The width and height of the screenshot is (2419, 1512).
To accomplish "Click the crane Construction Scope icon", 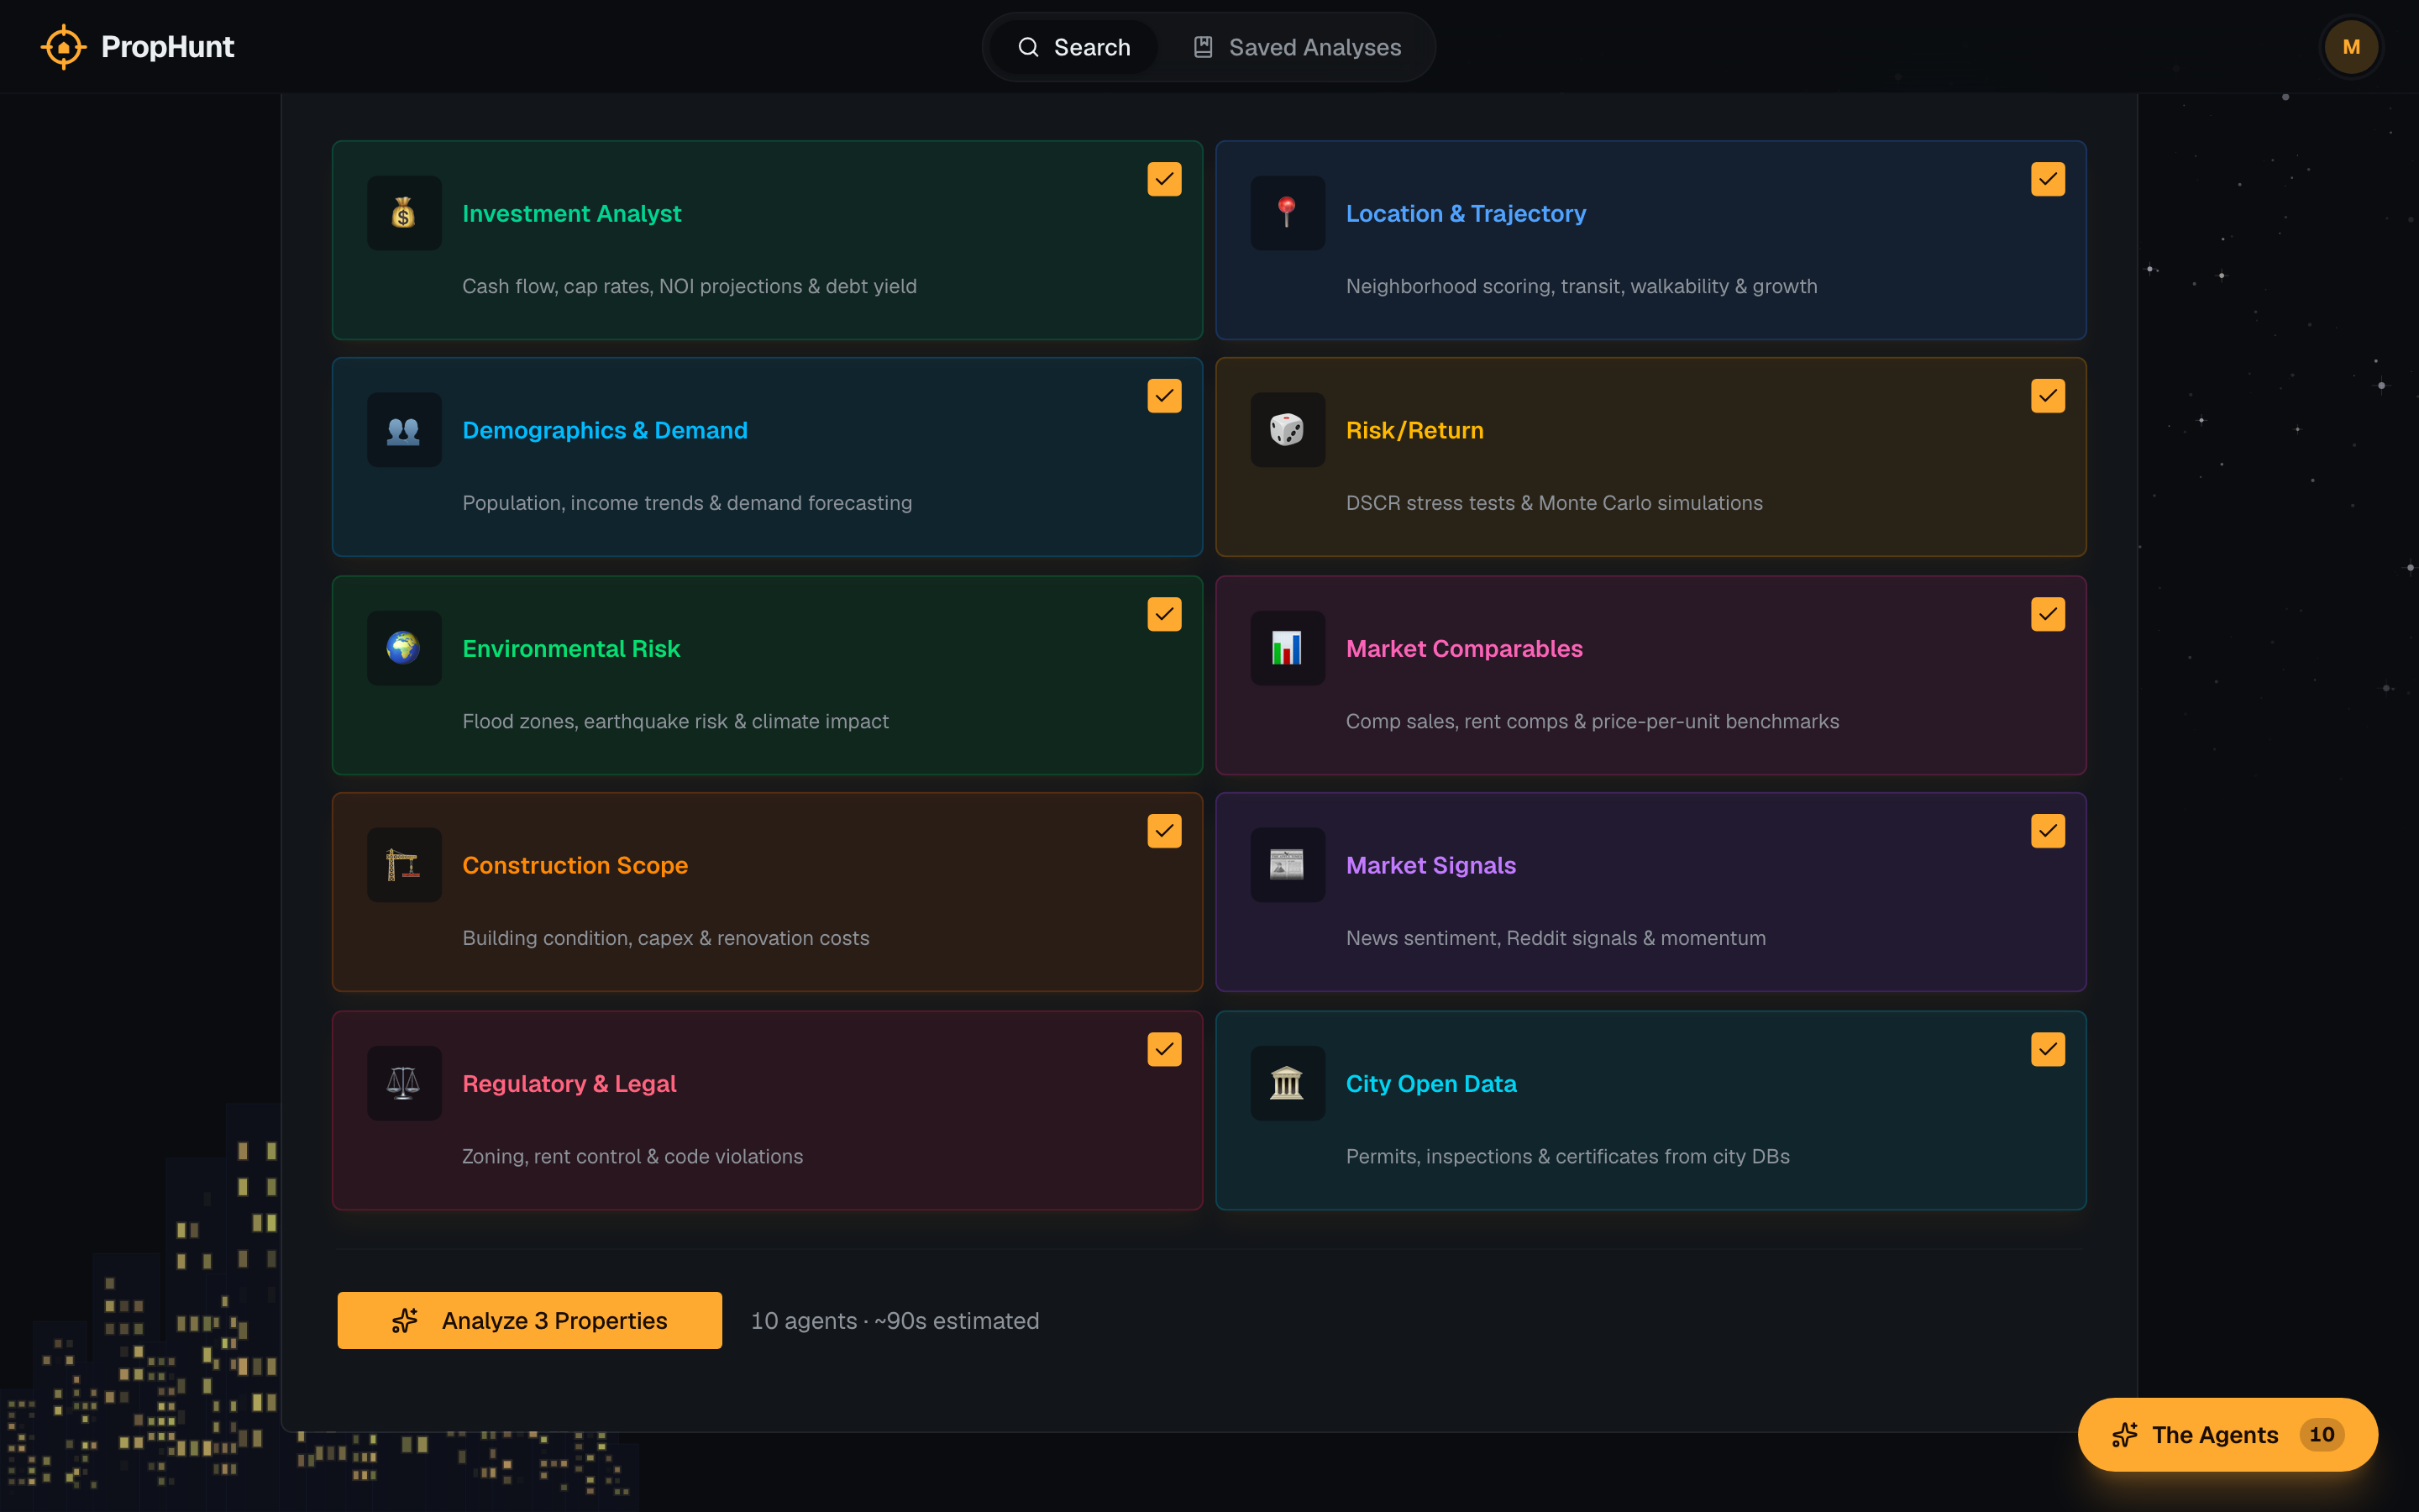I will (404, 865).
